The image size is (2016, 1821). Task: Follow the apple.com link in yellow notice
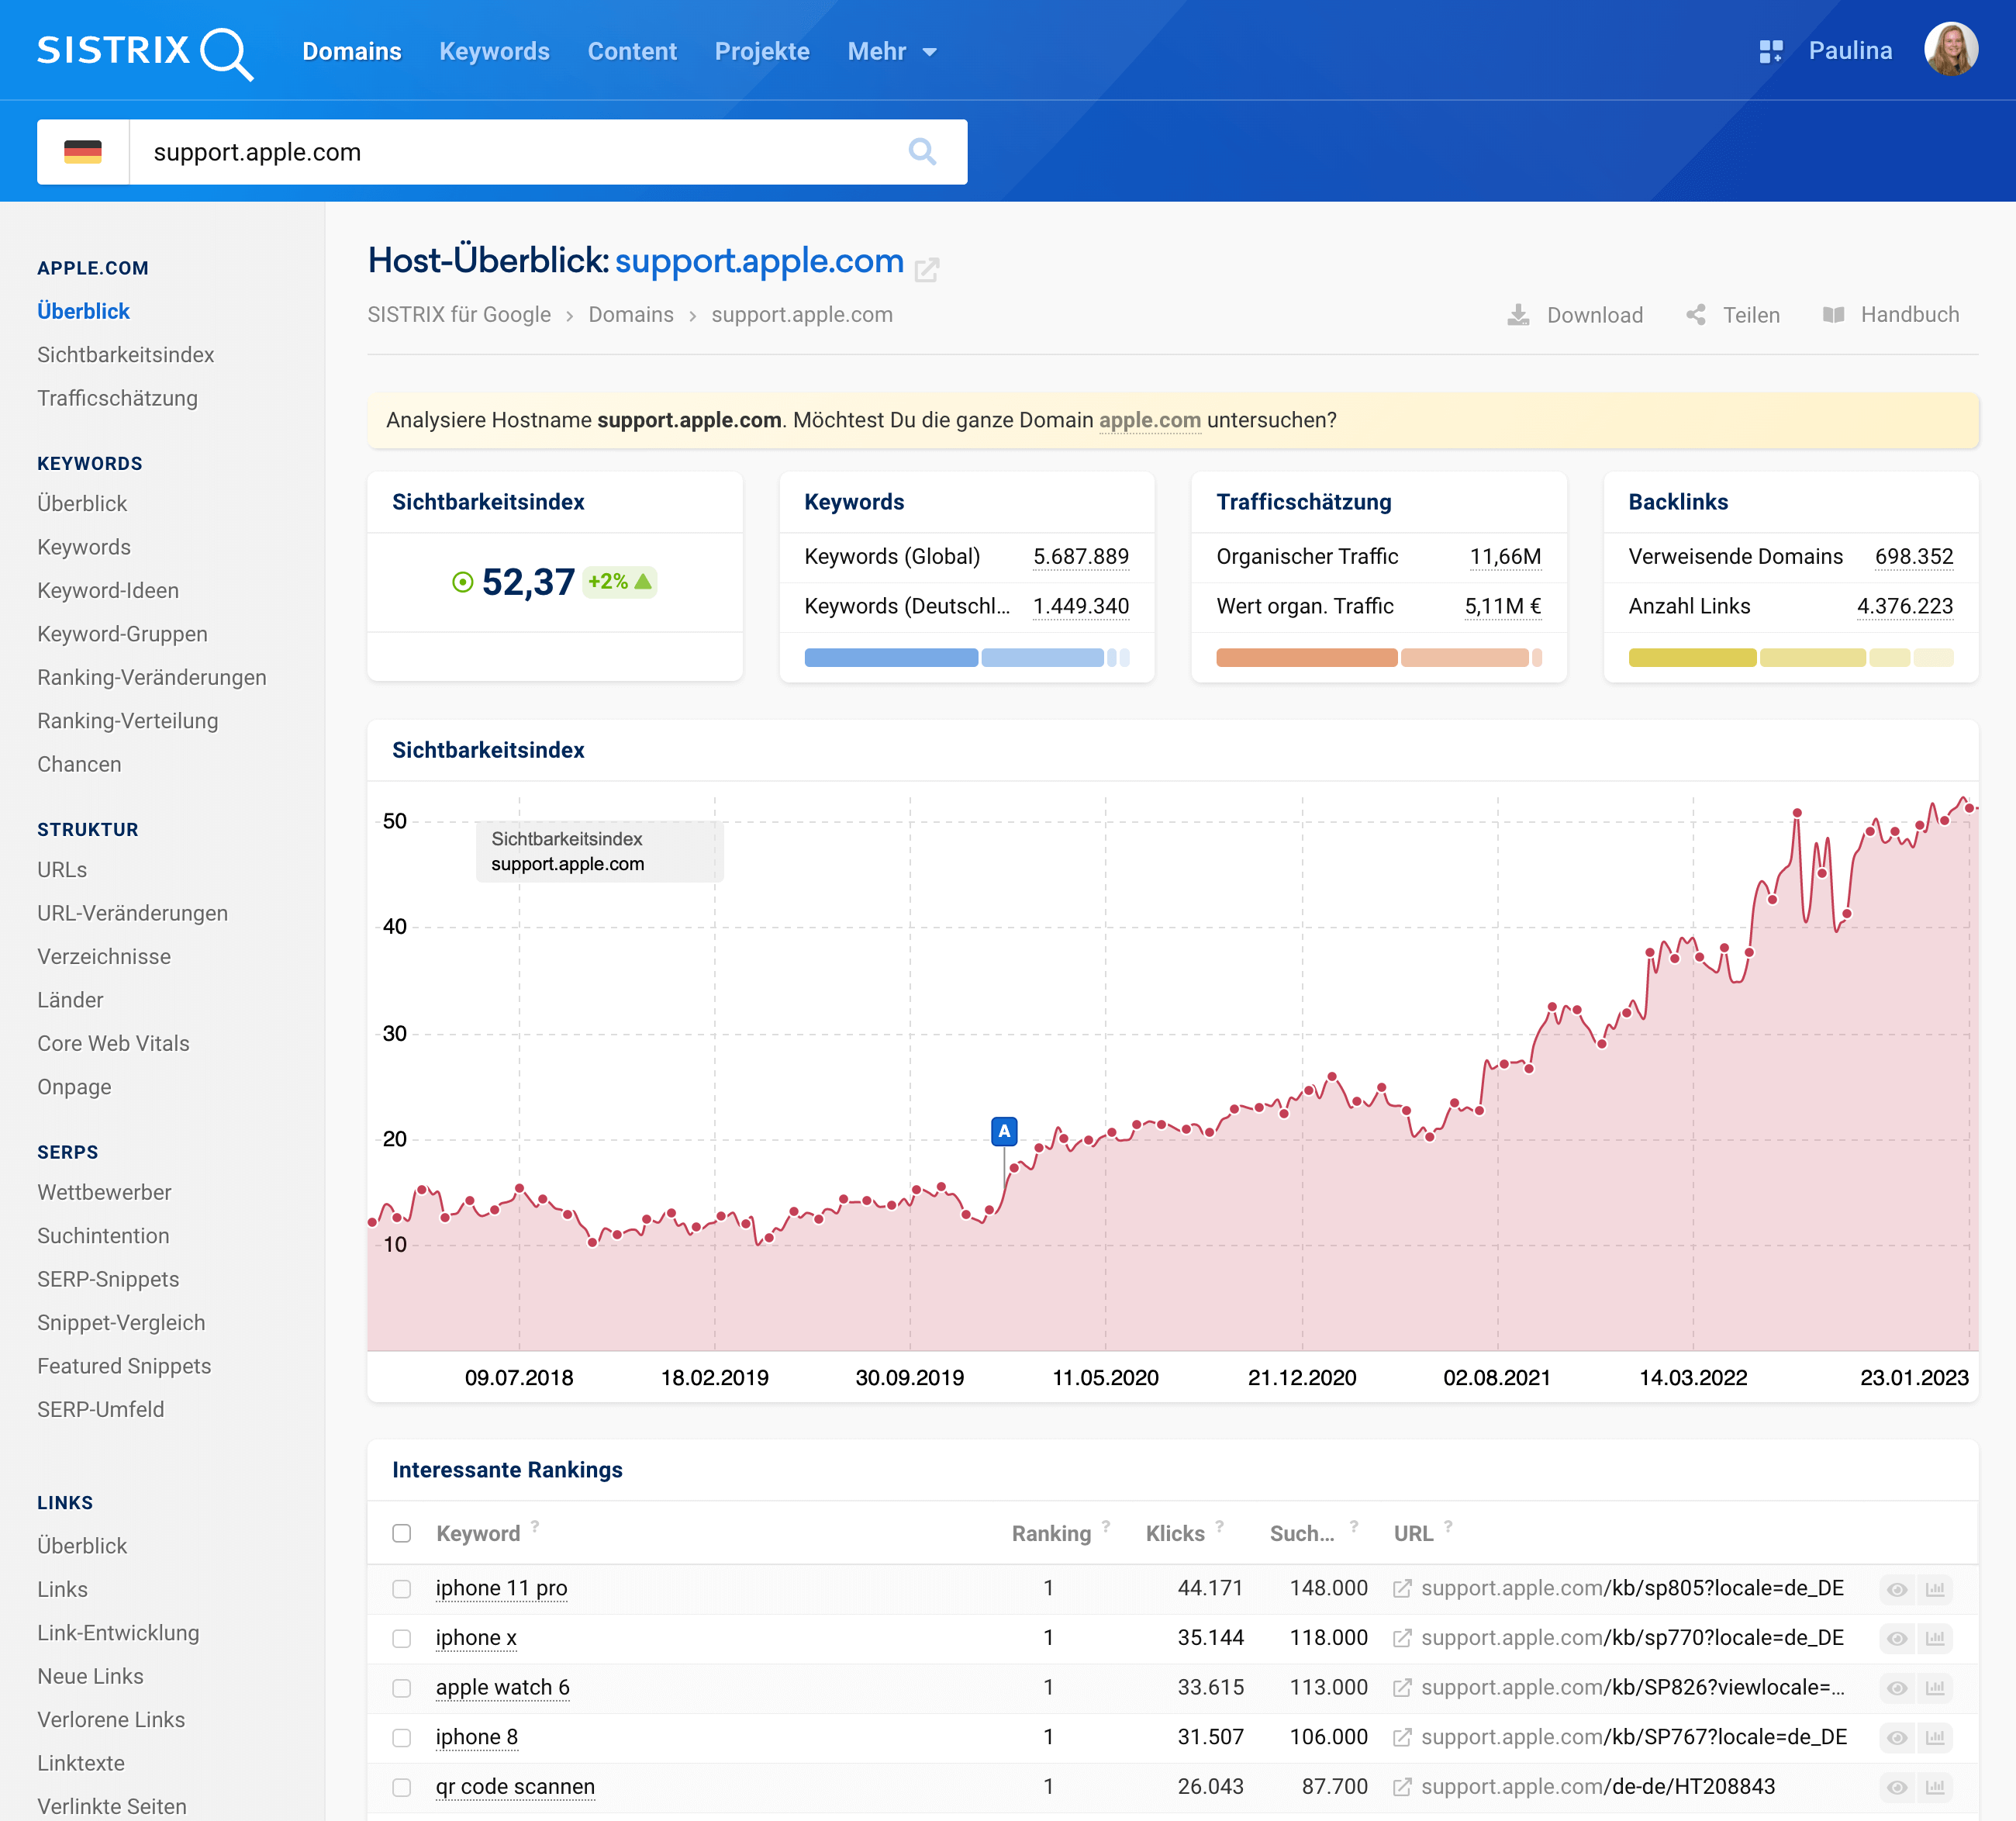pos(1149,420)
